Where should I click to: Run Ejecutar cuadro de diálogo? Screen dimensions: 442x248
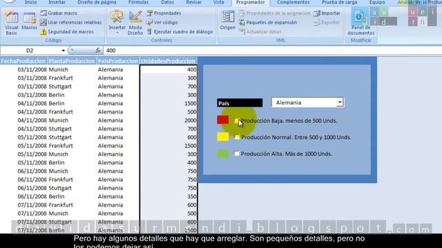180,32
